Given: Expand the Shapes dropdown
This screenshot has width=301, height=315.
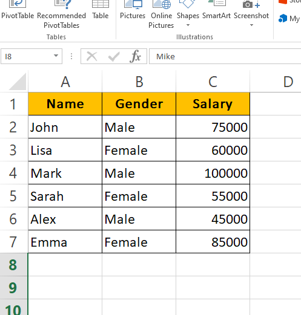Looking at the screenshot, I should click(188, 25).
